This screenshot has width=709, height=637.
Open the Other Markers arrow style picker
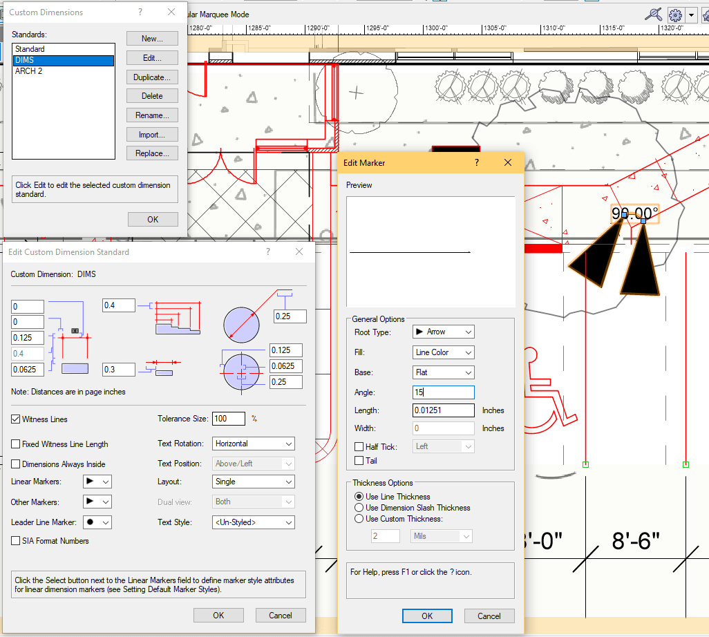[x=95, y=502]
